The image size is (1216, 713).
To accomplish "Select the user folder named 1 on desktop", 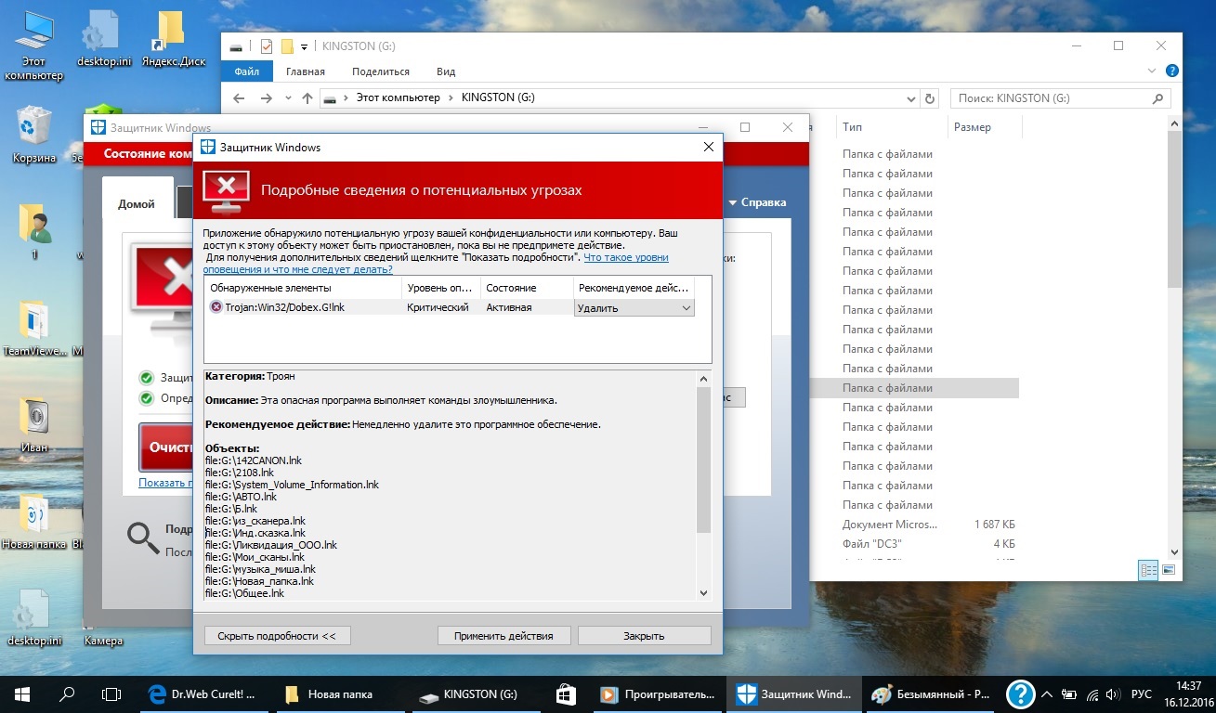I will [34, 232].
